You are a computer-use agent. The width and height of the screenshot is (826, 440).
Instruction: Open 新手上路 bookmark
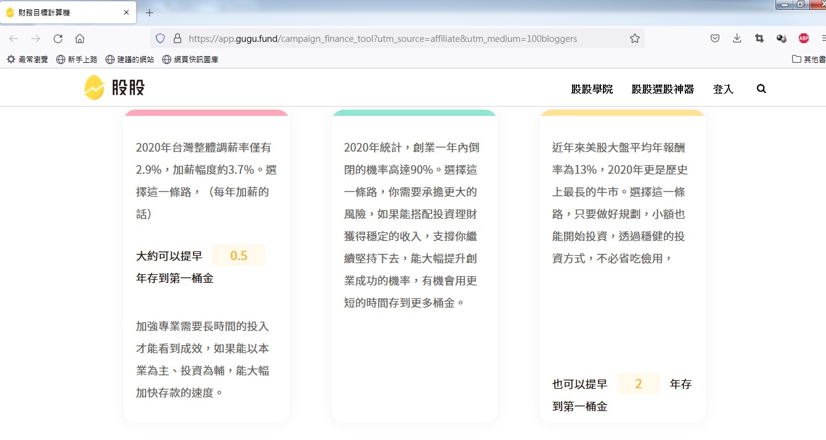tap(77, 60)
